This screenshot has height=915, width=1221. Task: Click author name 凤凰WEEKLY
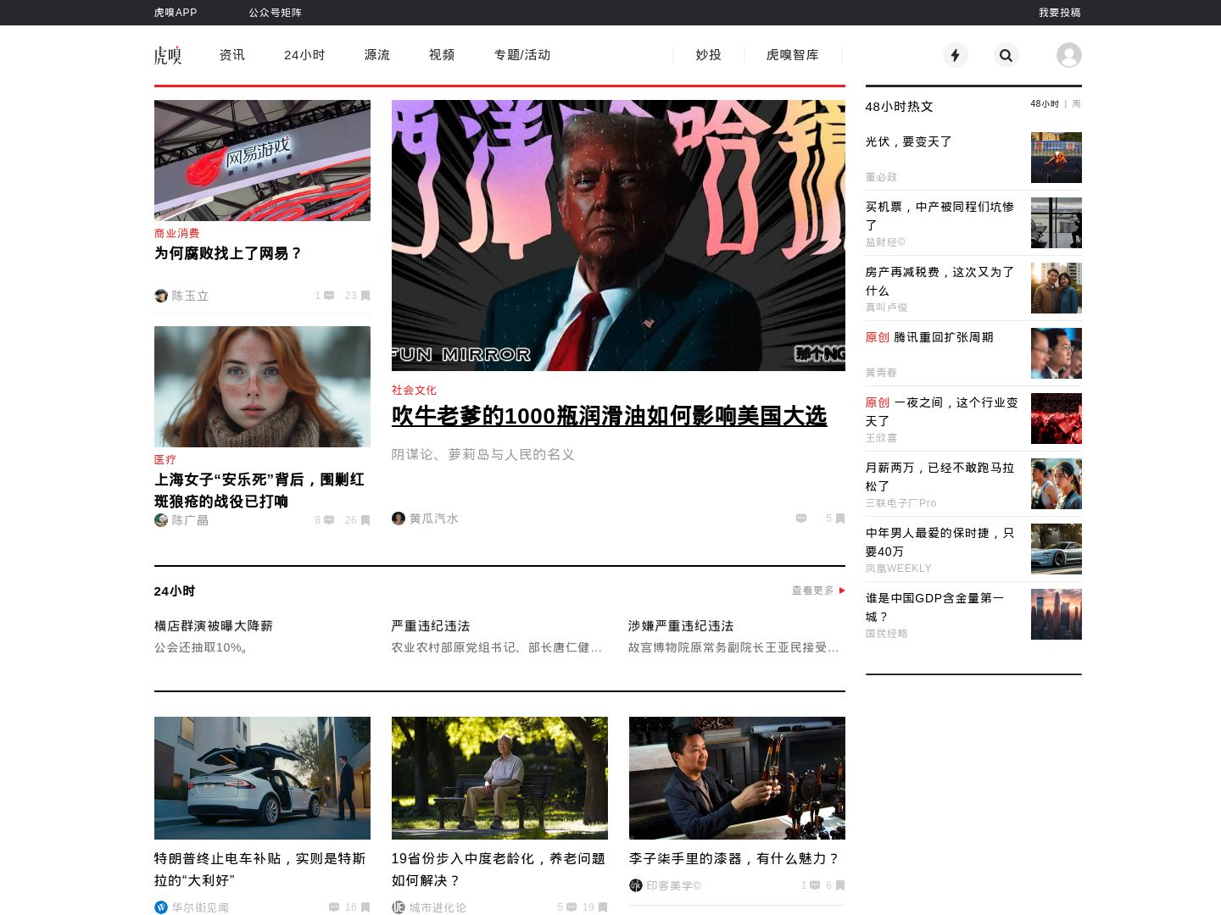pyautogui.click(x=899, y=568)
